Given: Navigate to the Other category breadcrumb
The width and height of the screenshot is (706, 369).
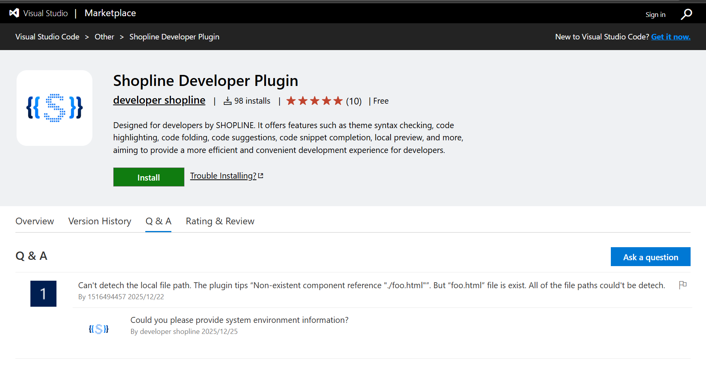Looking at the screenshot, I should (x=104, y=37).
